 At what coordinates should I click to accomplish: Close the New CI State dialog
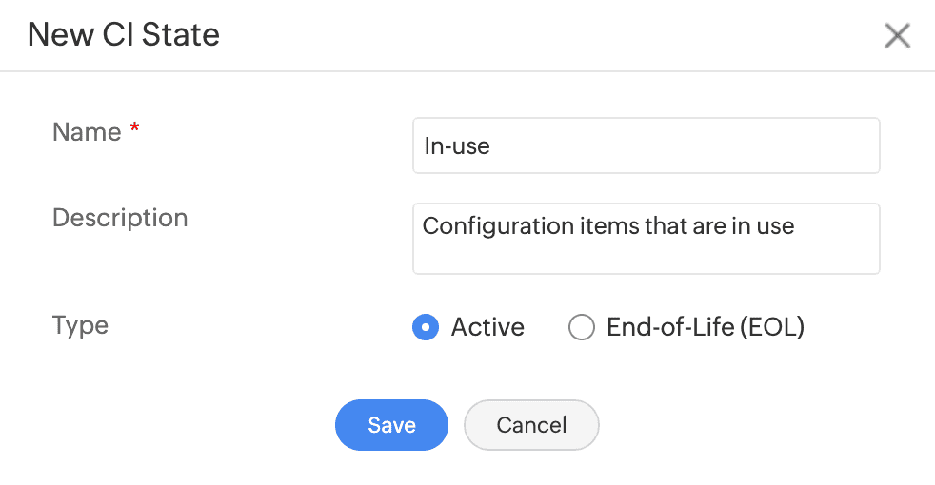[x=897, y=36]
